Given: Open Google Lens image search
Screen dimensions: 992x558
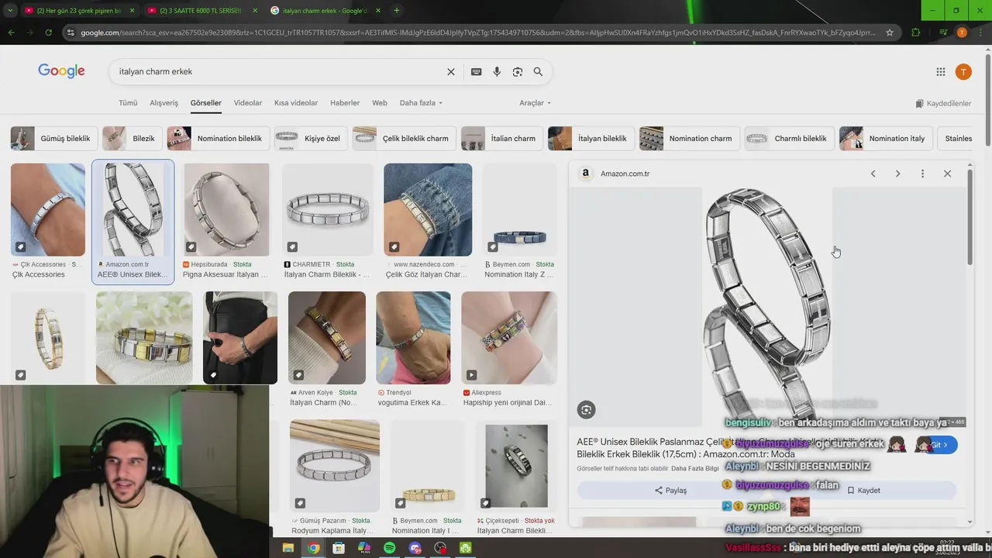Looking at the screenshot, I should pyautogui.click(x=518, y=71).
